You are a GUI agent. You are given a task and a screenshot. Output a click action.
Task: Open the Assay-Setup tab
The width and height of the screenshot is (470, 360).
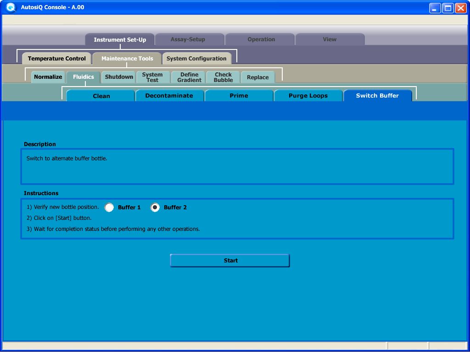pos(188,39)
